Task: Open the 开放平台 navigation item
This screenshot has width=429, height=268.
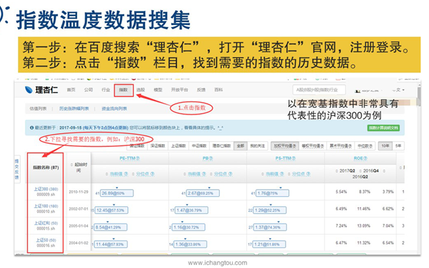Action: click(180, 90)
